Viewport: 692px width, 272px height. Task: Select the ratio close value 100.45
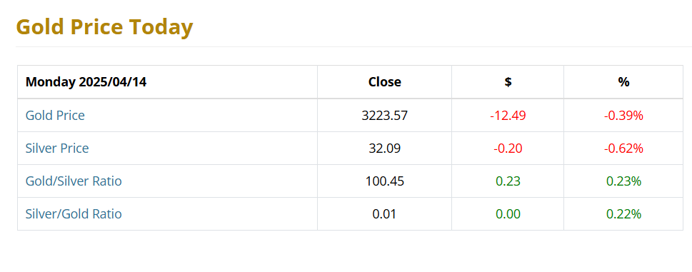[x=385, y=181]
